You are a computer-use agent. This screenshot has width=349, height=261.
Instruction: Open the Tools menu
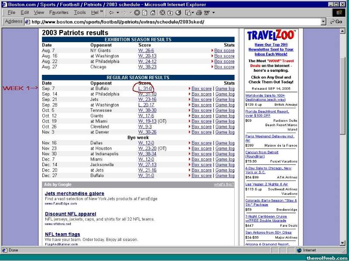click(x=80, y=13)
